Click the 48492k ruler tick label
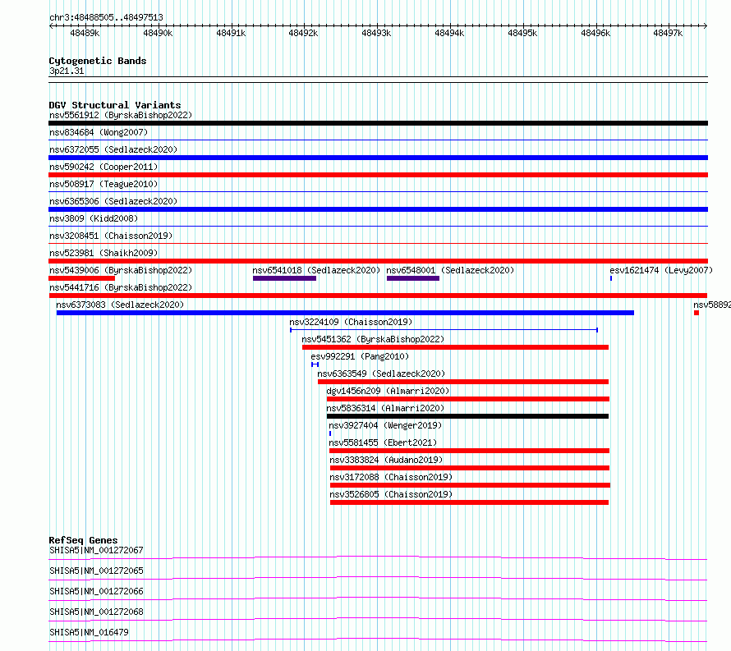This screenshot has width=731, height=651. pyautogui.click(x=304, y=33)
